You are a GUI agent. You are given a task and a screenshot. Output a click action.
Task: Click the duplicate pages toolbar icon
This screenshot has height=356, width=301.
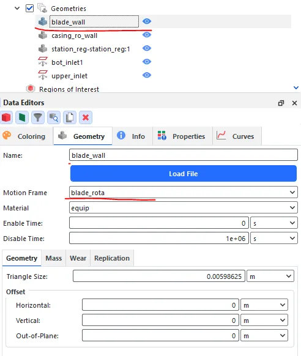tap(70, 117)
